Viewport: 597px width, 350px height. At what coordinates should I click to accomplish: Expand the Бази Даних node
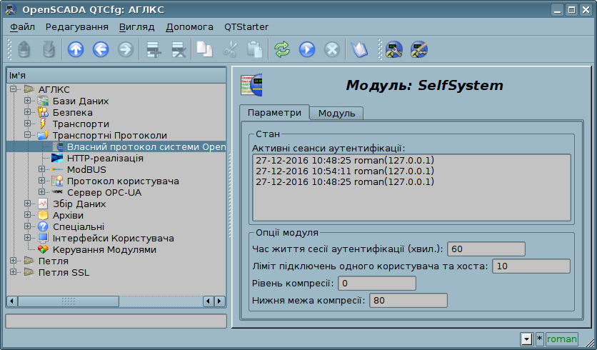click(27, 101)
